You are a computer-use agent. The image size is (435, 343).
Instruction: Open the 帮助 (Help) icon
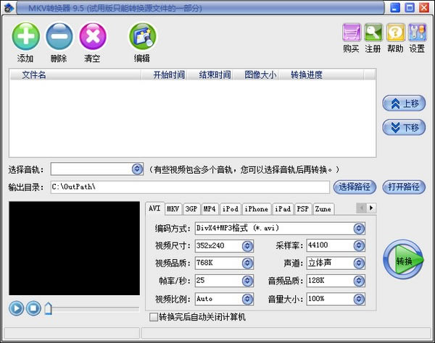395,33
